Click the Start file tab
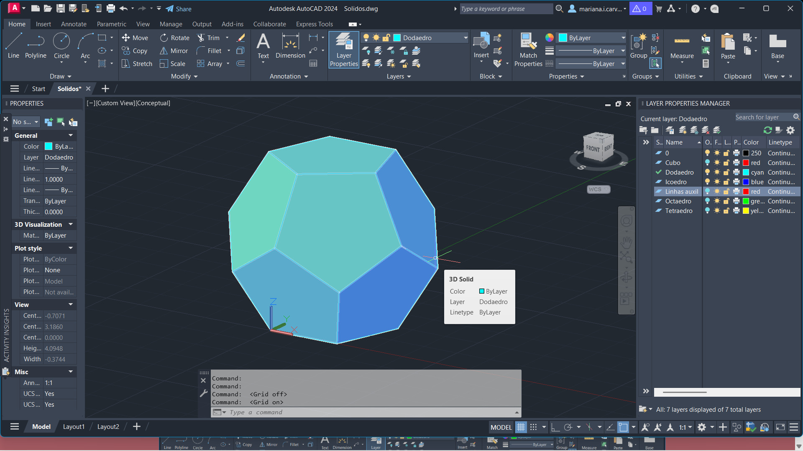 point(38,89)
